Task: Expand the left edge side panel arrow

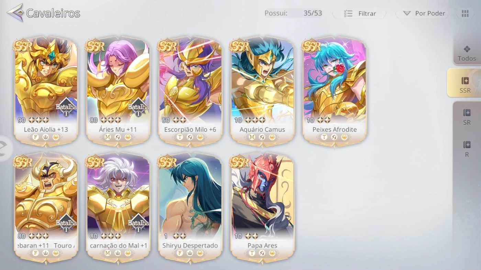Action: (x=5, y=148)
